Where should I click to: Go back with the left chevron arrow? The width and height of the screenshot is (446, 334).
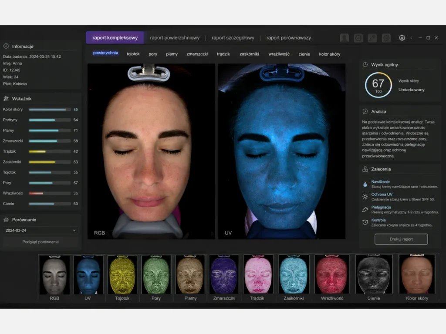pos(411,38)
